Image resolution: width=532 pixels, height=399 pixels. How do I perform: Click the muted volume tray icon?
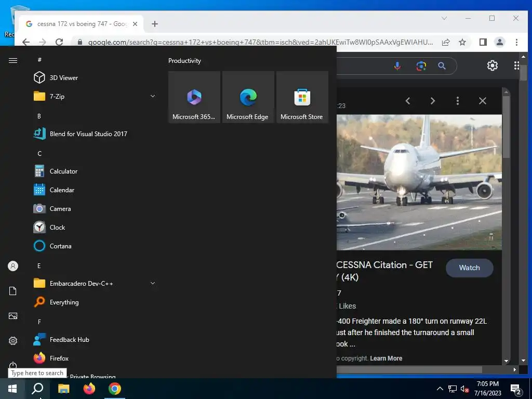(x=464, y=389)
